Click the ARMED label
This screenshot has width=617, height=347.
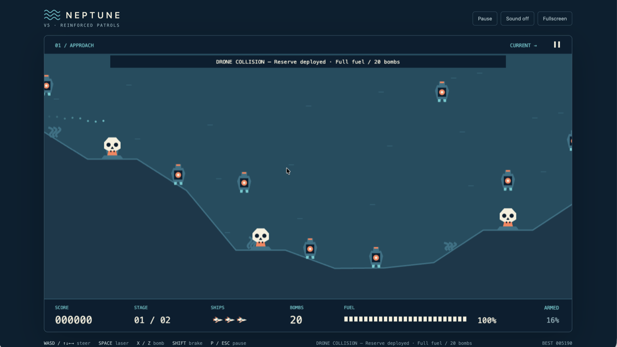pyautogui.click(x=552, y=307)
